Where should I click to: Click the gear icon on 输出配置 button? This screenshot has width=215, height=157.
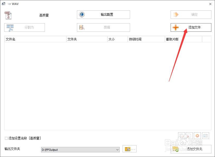click(x=83, y=14)
